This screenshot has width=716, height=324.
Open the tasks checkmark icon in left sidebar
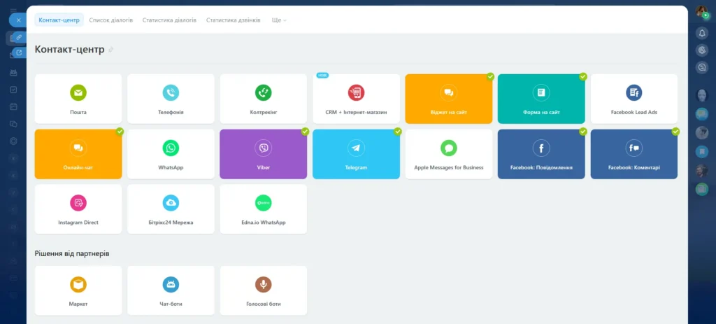point(13,90)
